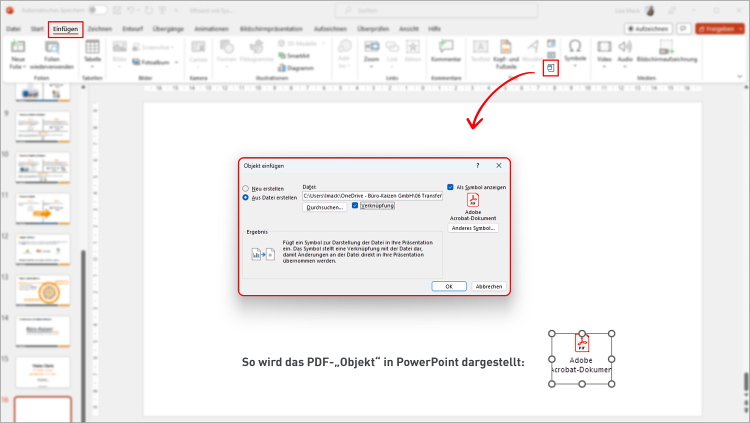Image resolution: width=750 pixels, height=423 pixels.
Task: Click Anderes Symbol... button
Action: tap(473, 228)
